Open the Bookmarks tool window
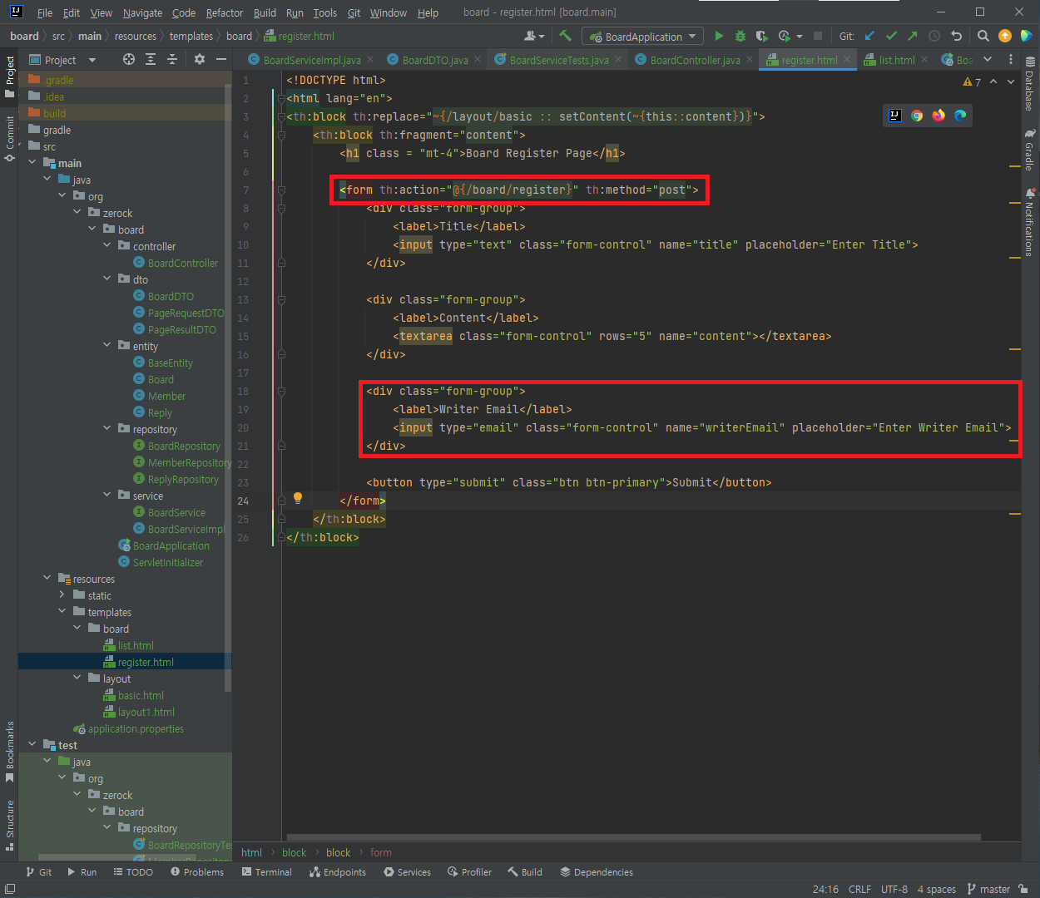1040x898 pixels. [x=9, y=751]
